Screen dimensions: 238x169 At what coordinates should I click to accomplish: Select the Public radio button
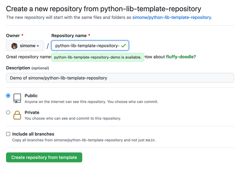click(x=8, y=96)
